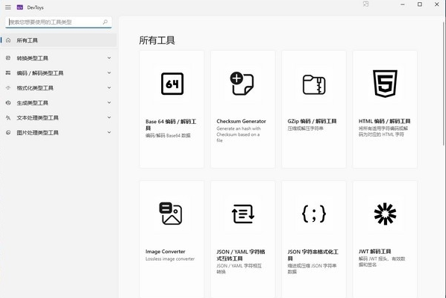
Task: Click the JWT decoder starburst icon
Action: pyautogui.click(x=385, y=214)
